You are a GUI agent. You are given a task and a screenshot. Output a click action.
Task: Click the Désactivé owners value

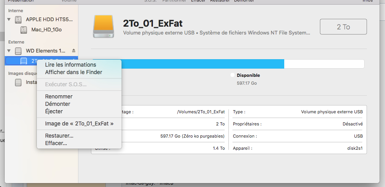tap(352, 124)
